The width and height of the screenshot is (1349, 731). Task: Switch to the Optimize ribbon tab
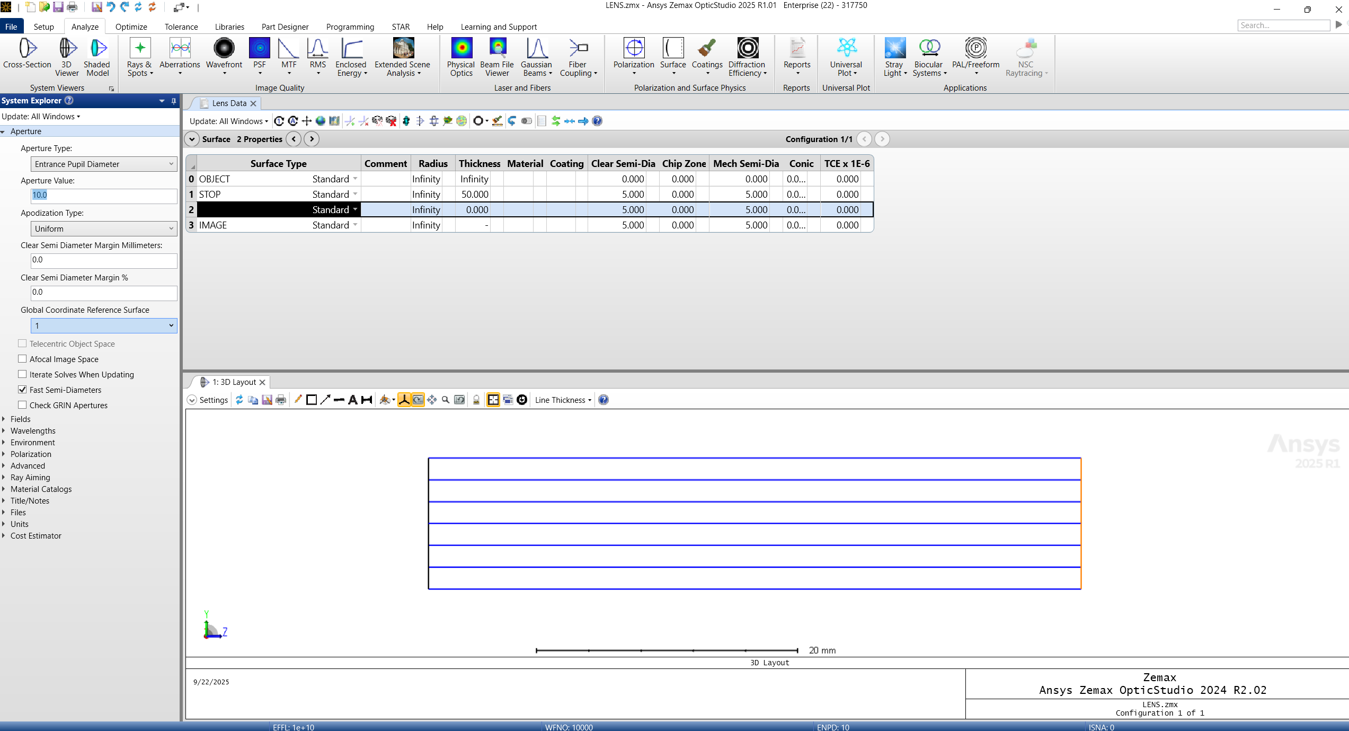pyautogui.click(x=131, y=27)
